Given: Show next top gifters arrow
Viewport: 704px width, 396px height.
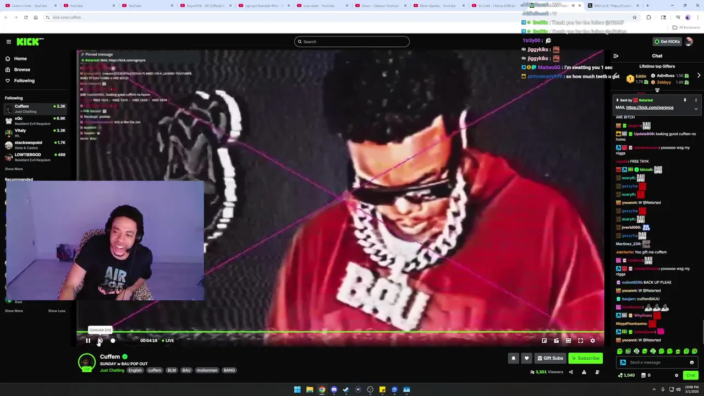Looking at the screenshot, I should (698, 75).
